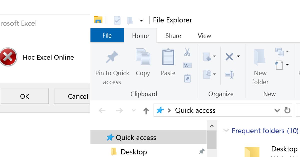The height and width of the screenshot is (157, 300).
Task: Unpin Desktop from Quick access
Action: point(201,152)
